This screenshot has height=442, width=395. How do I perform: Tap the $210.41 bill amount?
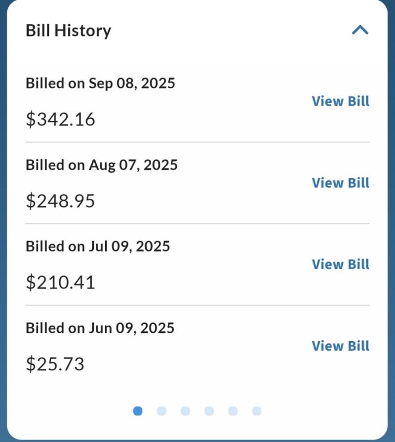(x=60, y=282)
